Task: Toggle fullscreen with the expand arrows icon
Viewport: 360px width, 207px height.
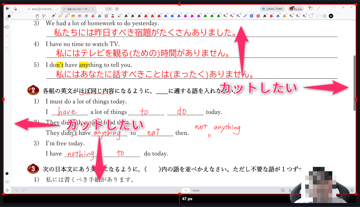Action: point(318,9)
